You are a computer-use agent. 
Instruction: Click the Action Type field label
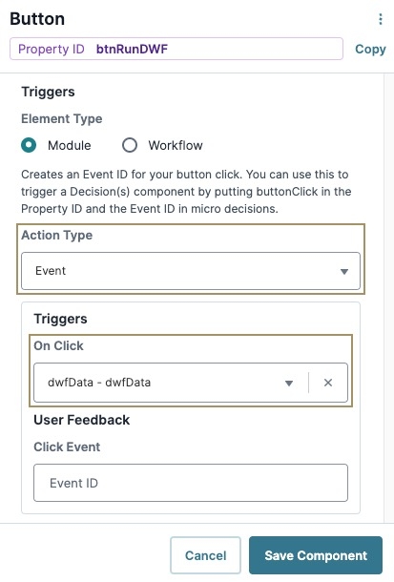tap(57, 236)
